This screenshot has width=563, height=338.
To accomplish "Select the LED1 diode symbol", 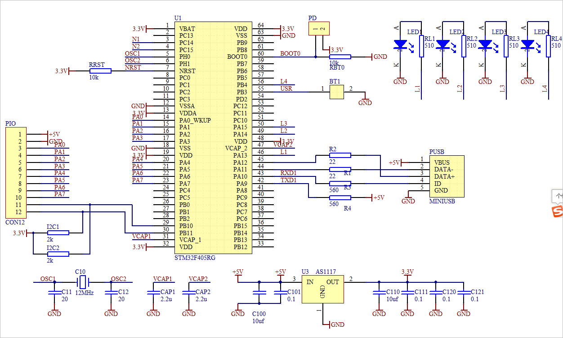I will click(399, 45).
